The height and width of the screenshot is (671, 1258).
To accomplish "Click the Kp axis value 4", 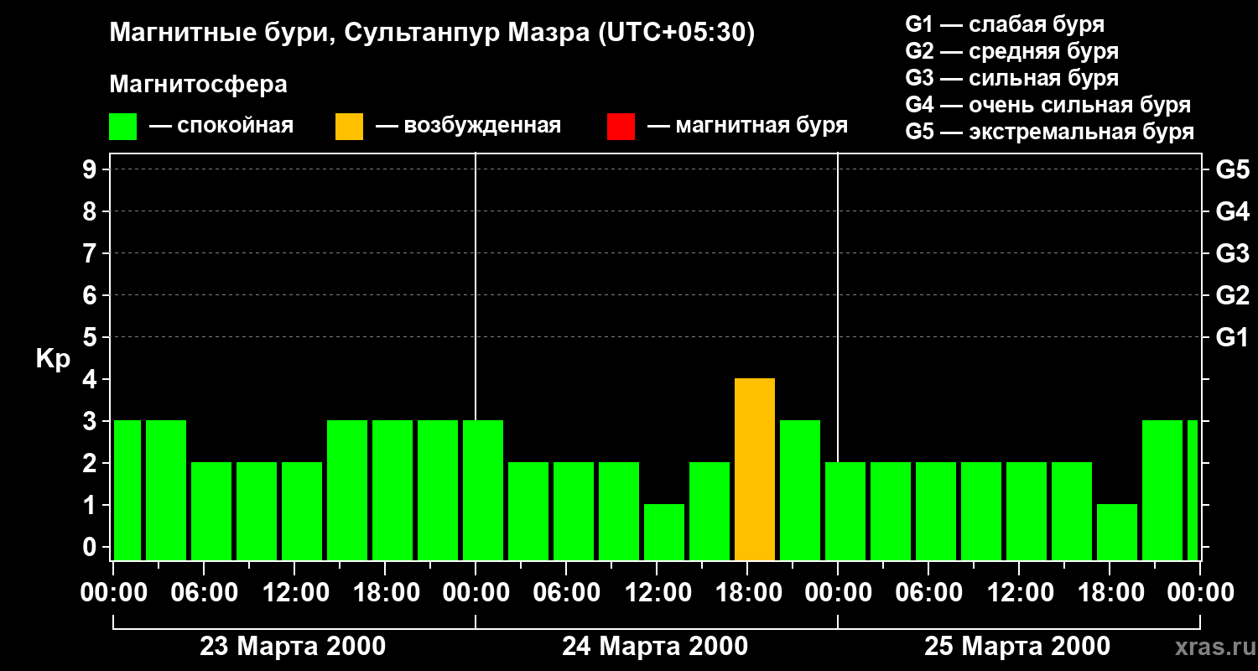I will click(x=91, y=379).
